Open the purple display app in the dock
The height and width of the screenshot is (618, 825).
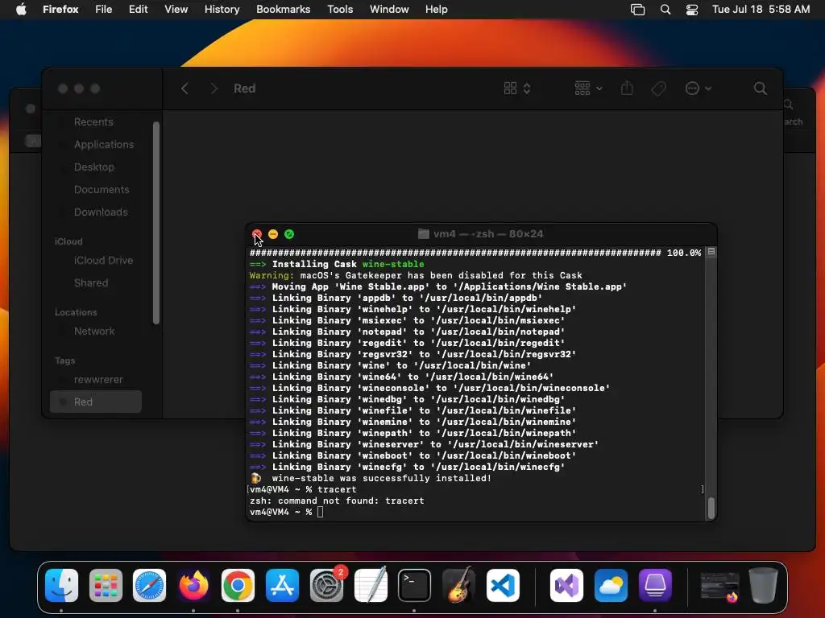[x=655, y=585]
